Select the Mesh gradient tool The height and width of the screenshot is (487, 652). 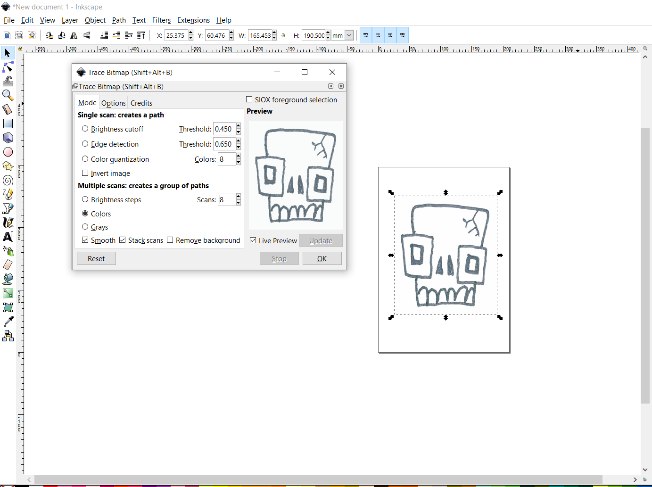[x=8, y=307]
